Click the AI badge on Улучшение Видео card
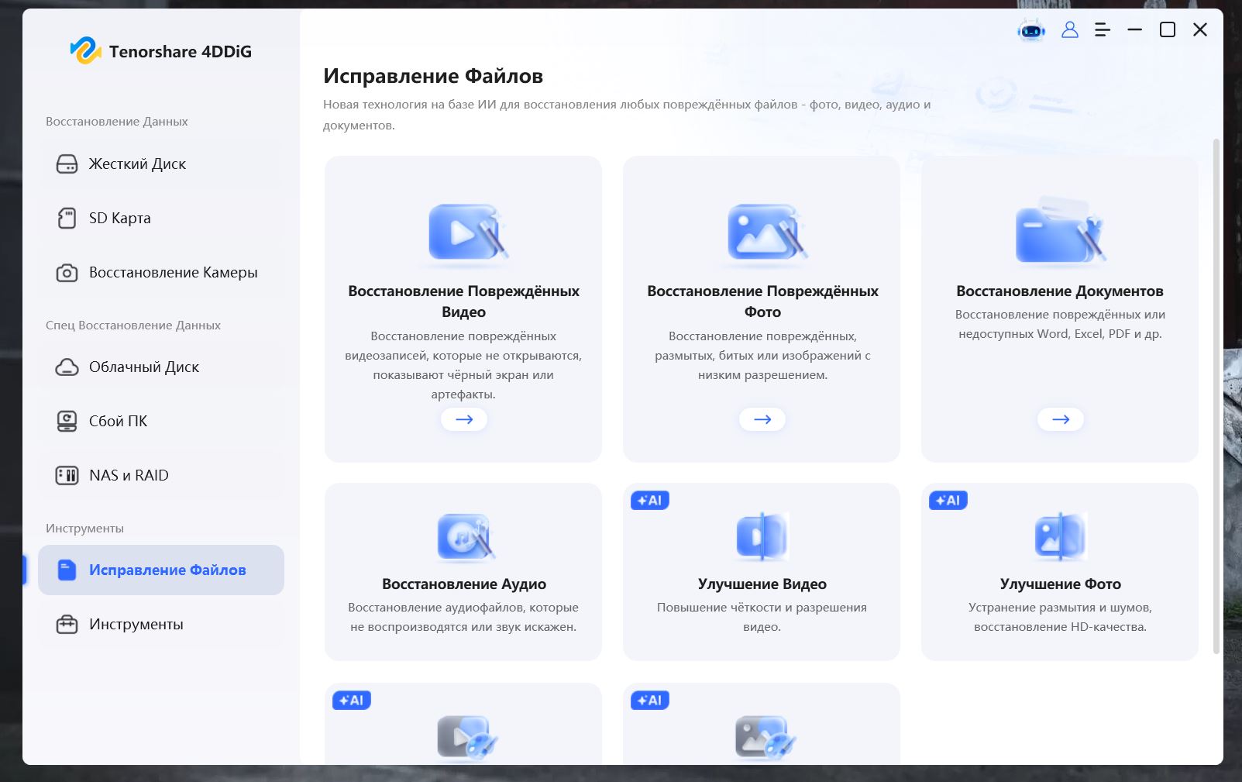The image size is (1242, 782). [x=650, y=501]
